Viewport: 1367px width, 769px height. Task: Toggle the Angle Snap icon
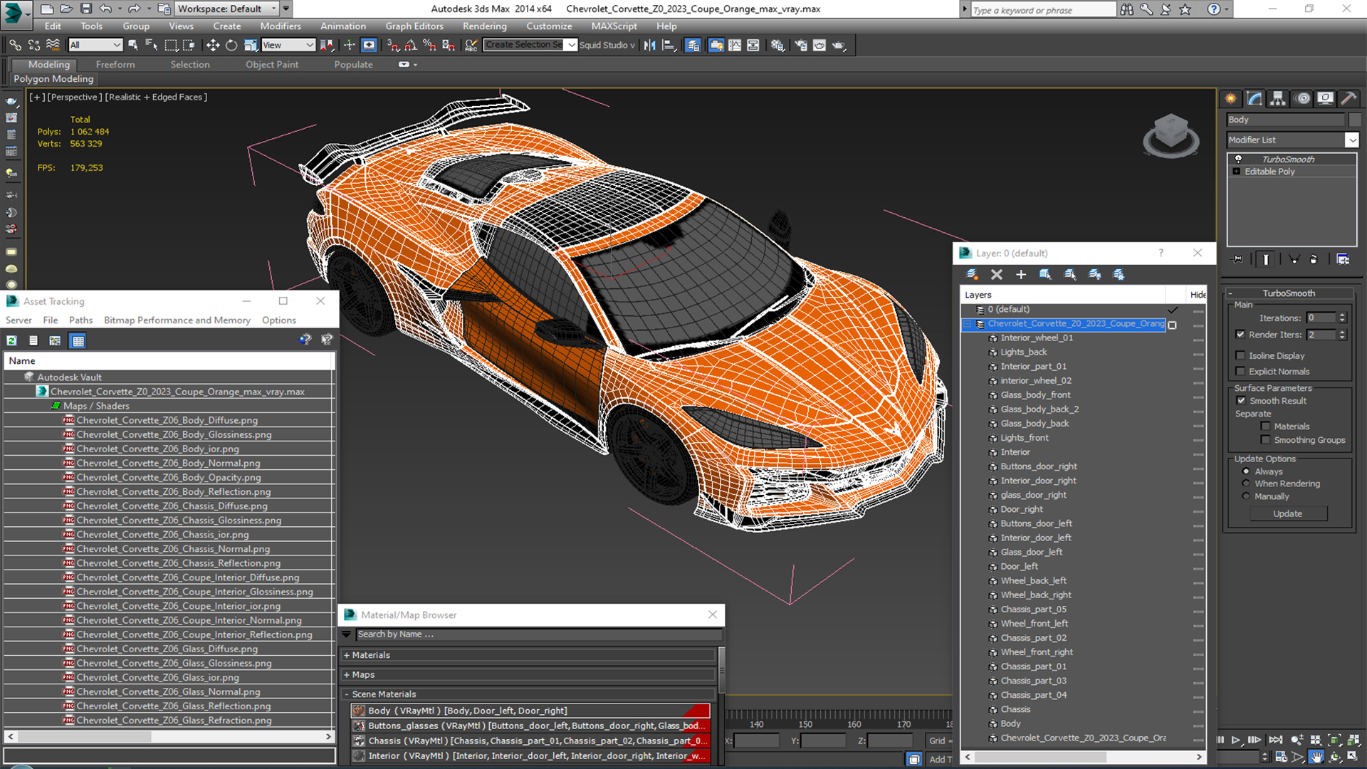[x=411, y=45]
